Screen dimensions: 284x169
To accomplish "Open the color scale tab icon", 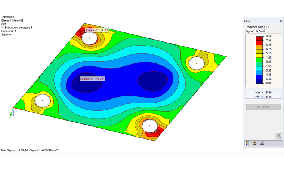I will click(247, 143).
